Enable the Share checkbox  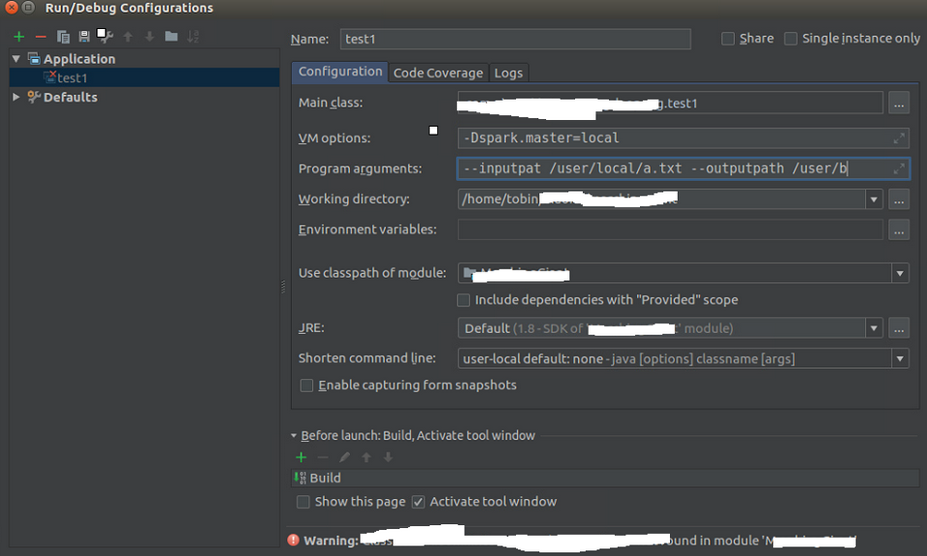point(728,39)
